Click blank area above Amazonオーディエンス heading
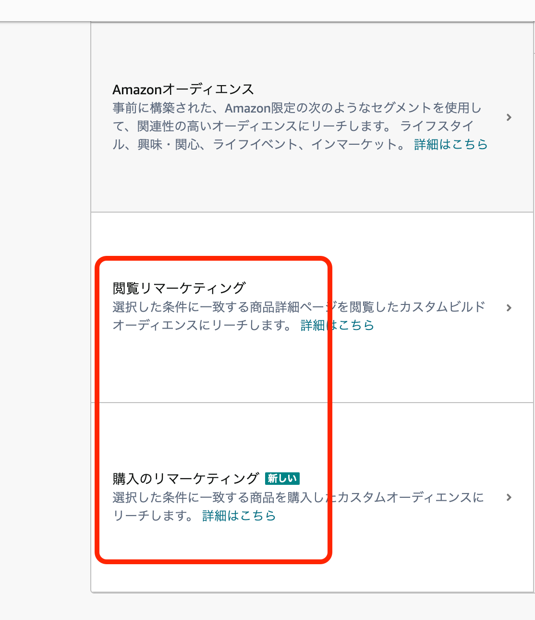The width and height of the screenshot is (535, 620). point(298,53)
